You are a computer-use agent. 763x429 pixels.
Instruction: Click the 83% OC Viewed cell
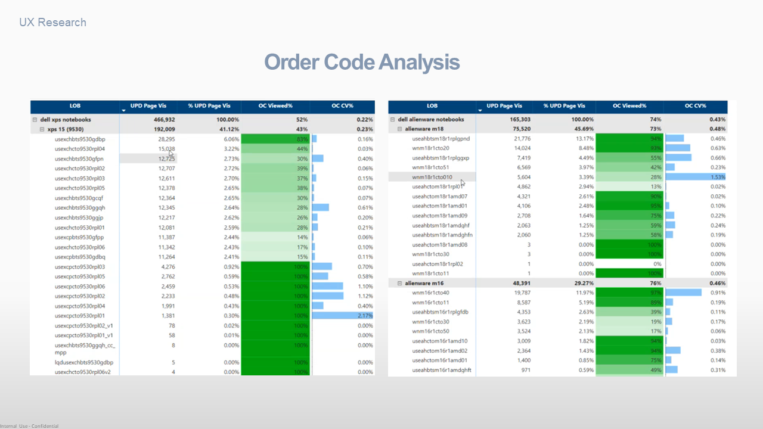[x=275, y=139]
